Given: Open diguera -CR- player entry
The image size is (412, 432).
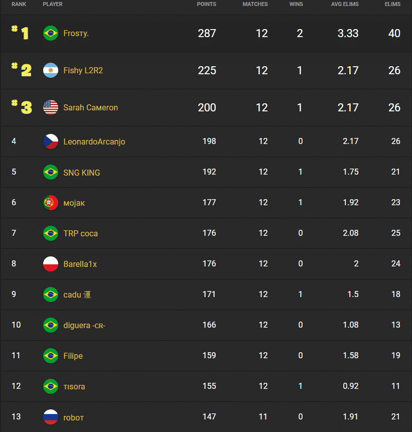Looking at the screenshot, I should pyautogui.click(x=84, y=325).
